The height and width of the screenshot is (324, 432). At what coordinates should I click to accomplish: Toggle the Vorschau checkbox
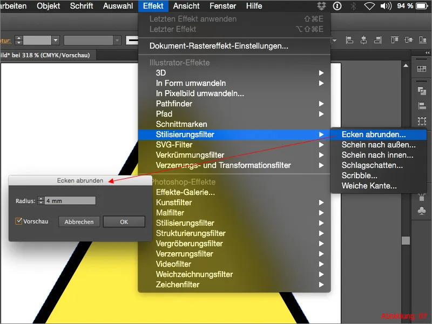pos(19,221)
